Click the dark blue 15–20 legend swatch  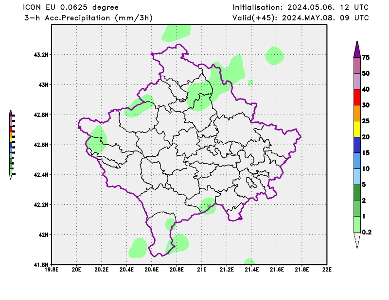click(357, 145)
